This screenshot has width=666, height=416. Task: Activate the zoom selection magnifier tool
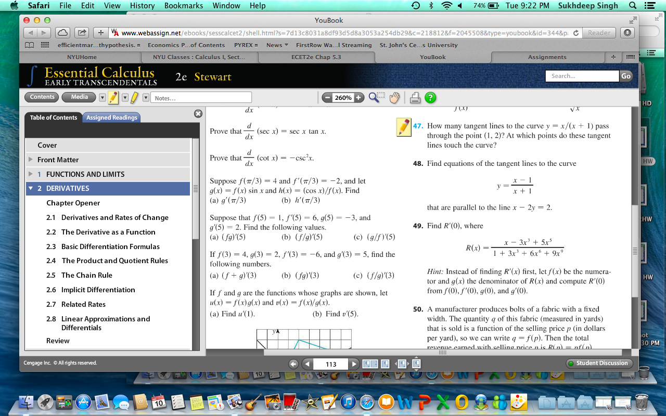(376, 97)
